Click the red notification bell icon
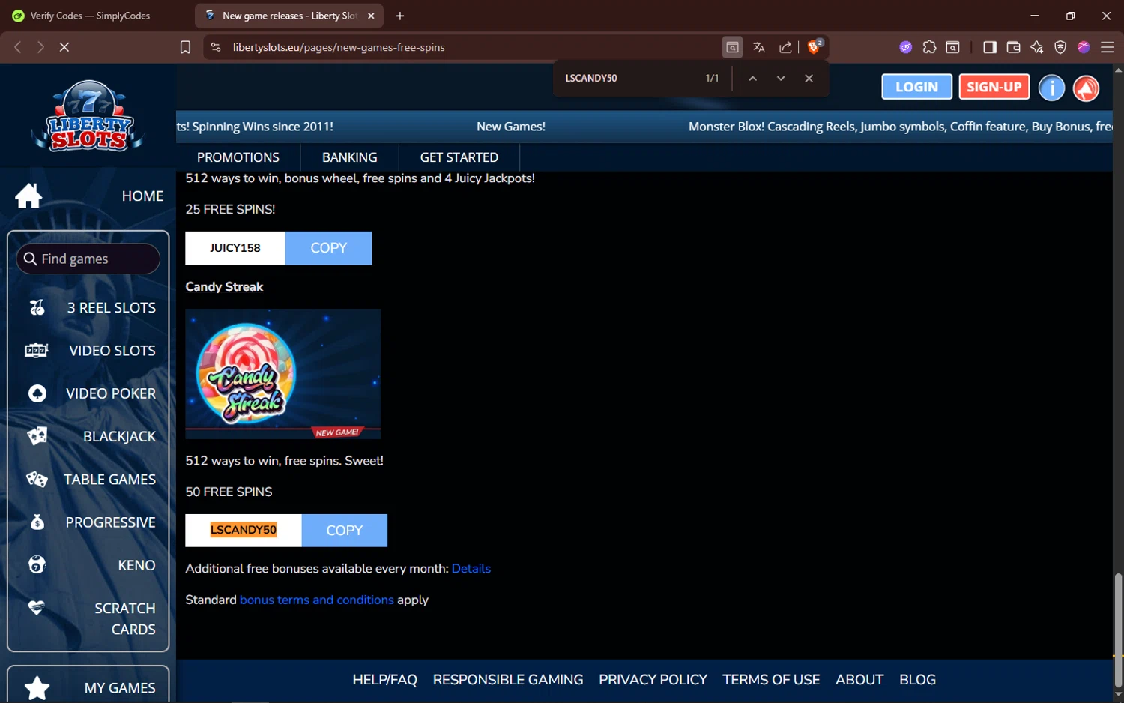 1086,88
